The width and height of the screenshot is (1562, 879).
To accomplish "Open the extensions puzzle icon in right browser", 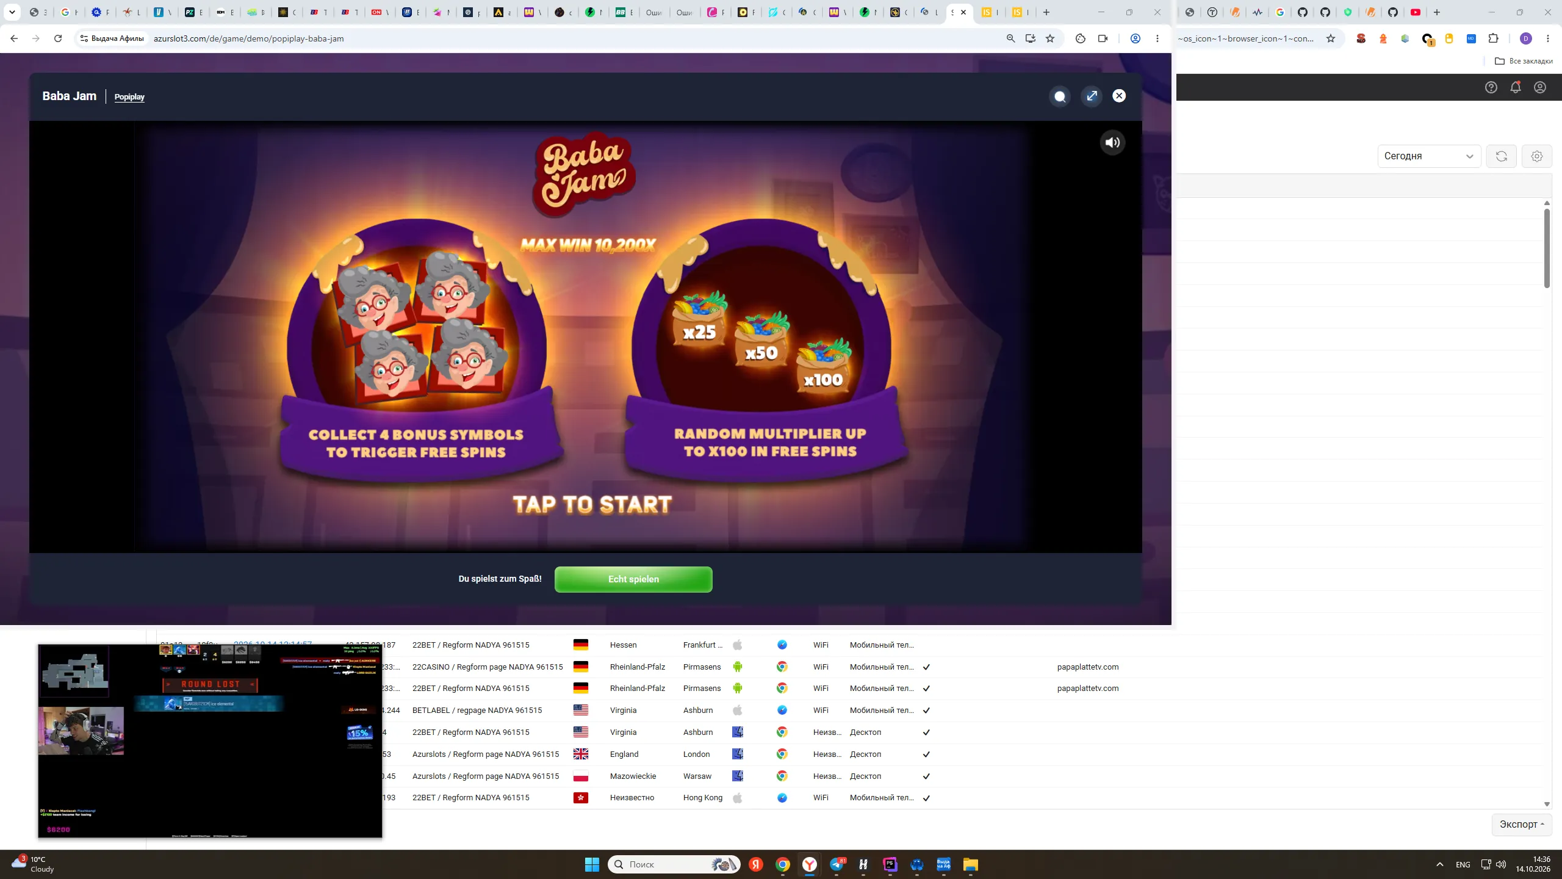I will 1493,38.
